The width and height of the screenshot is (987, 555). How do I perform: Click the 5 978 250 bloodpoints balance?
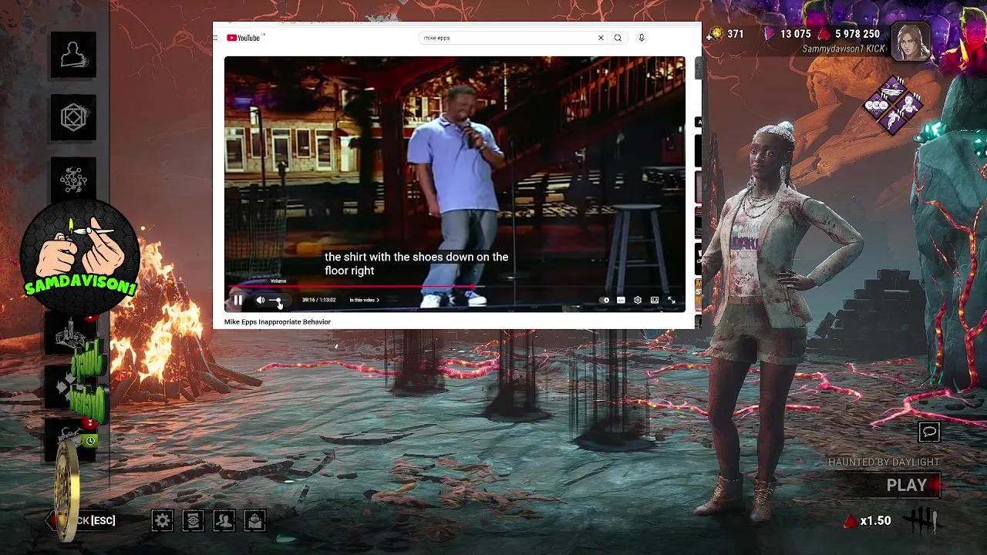[848, 34]
